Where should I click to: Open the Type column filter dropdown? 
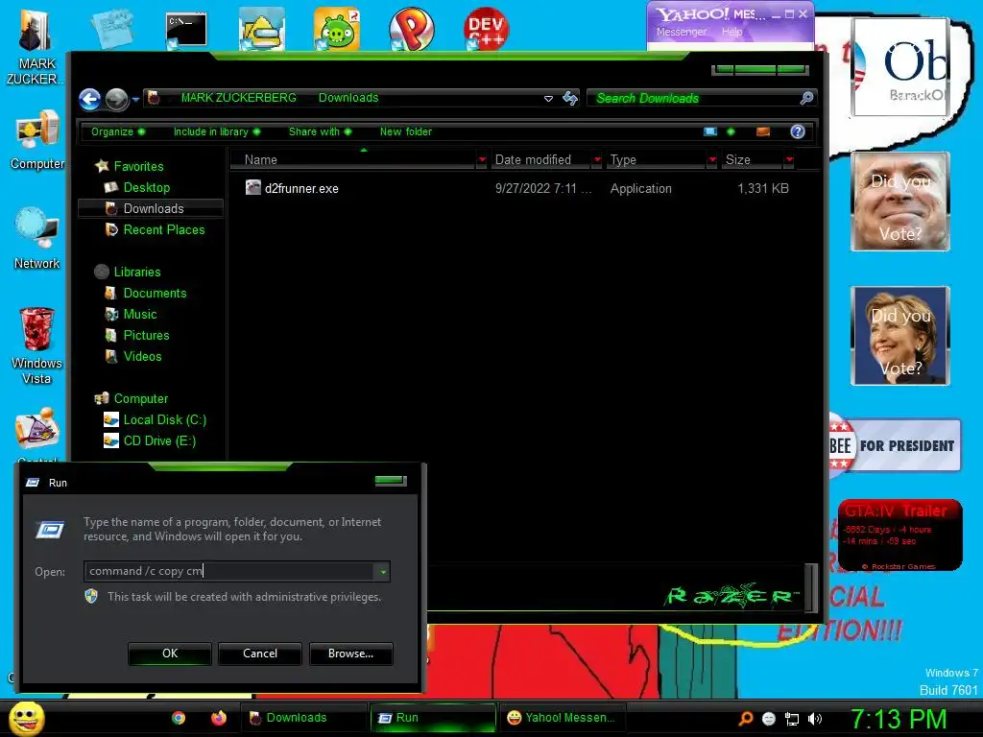712,160
